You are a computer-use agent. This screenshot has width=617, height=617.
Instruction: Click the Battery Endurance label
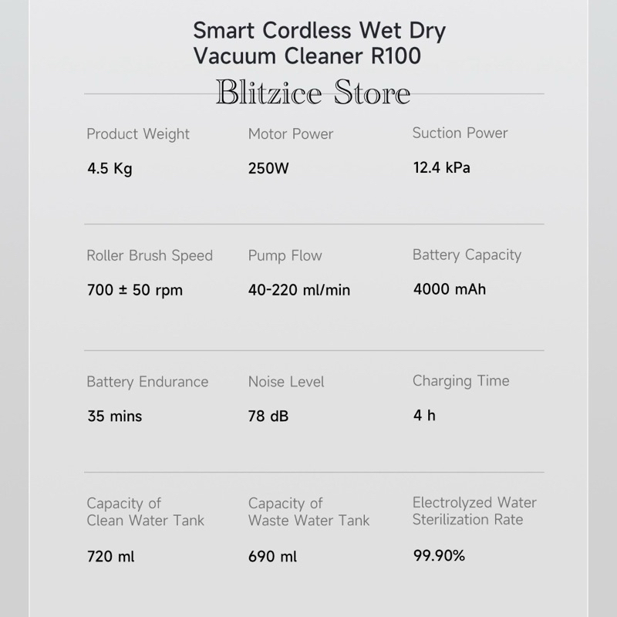click(147, 382)
